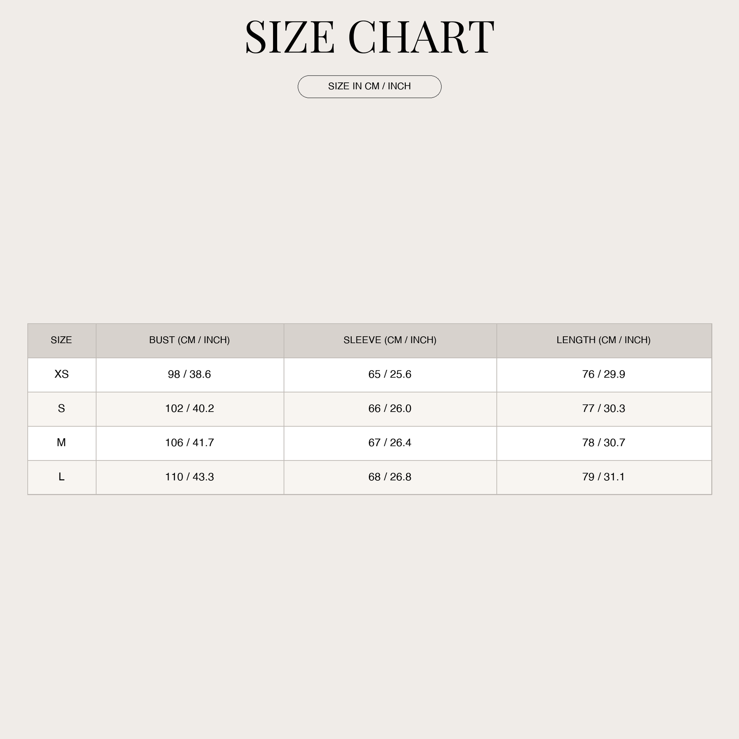Image resolution: width=739 pixels, height=739 pixels.
Task: Select the BUST (CM / INCH) column header
Action: click(x=189, y=340)
